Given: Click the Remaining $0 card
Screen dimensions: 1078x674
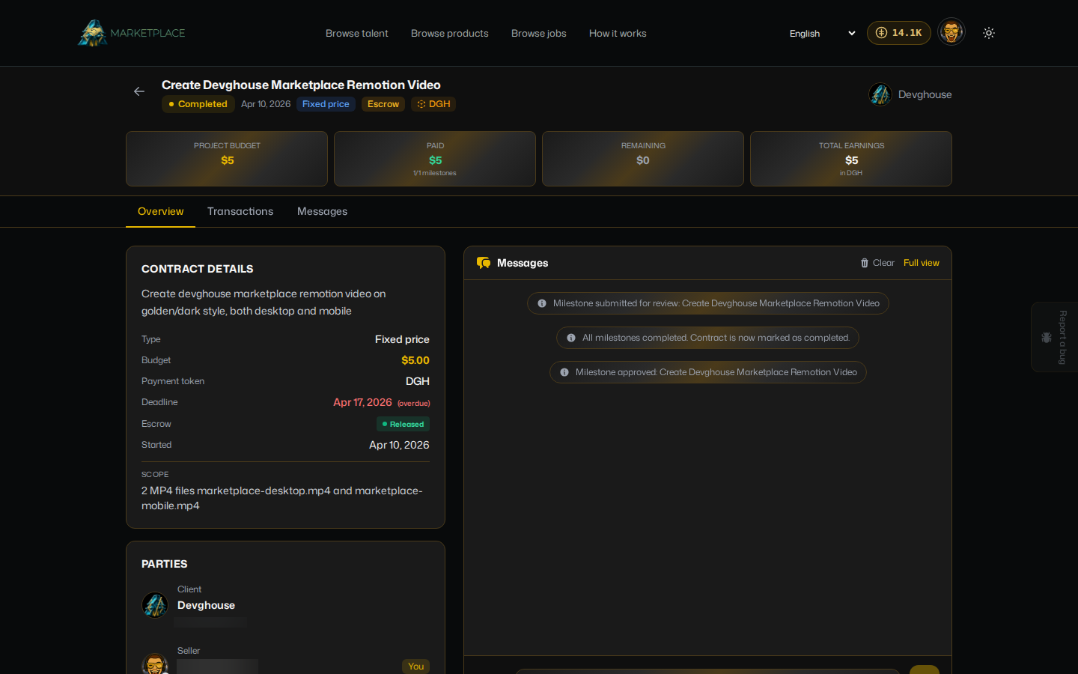Looking at the screenshot, I should pyautogui.click(x=643, y=159).
